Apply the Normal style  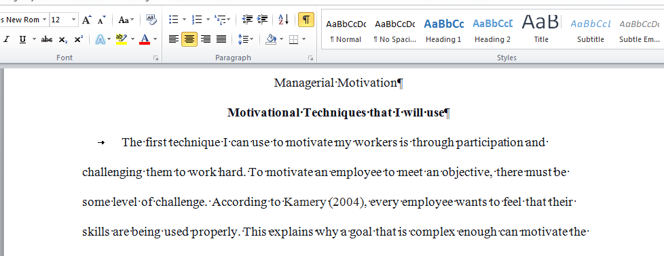(x=346, y=30)
